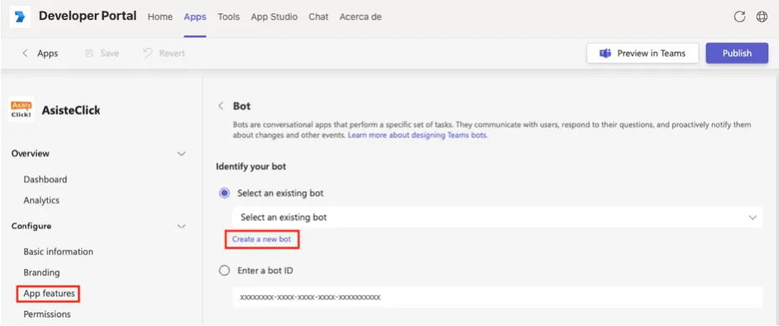Open the Apps tab in the header
Viewport: 779px width, 326px height.
pos(195,17)
